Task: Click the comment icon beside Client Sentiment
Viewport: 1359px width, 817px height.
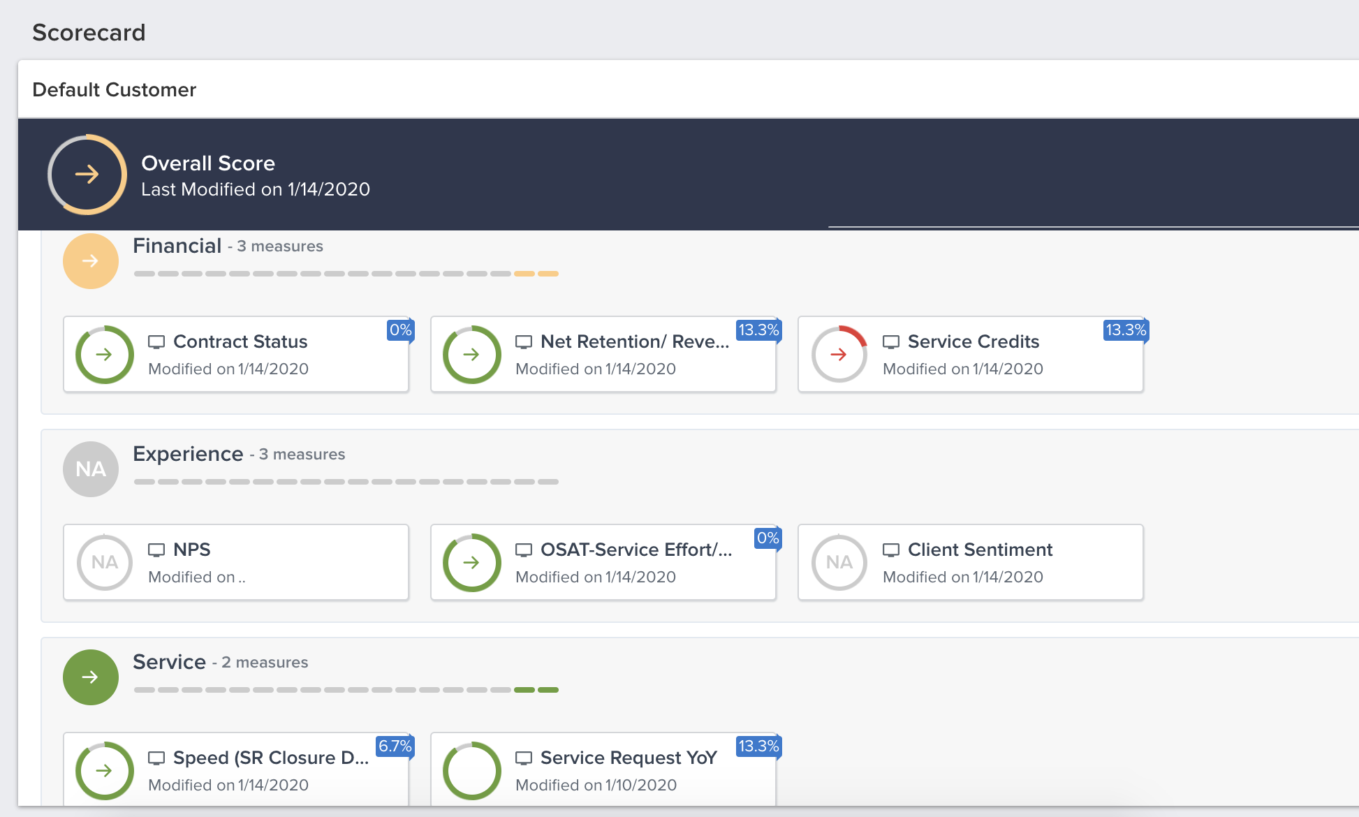Action: pyautogui.click(x=891, y=550)
